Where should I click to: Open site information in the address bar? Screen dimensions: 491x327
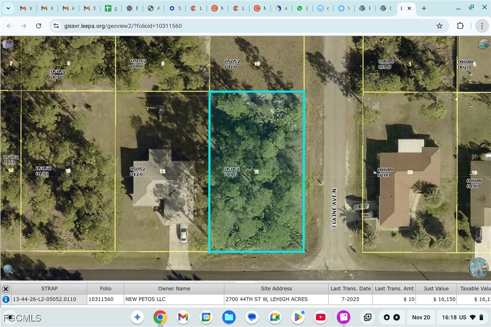(x=56, y=26)
